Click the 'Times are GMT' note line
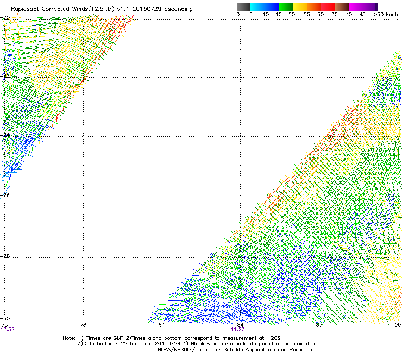The height and width of the screenshot is (353, 402). click(172, 338)
